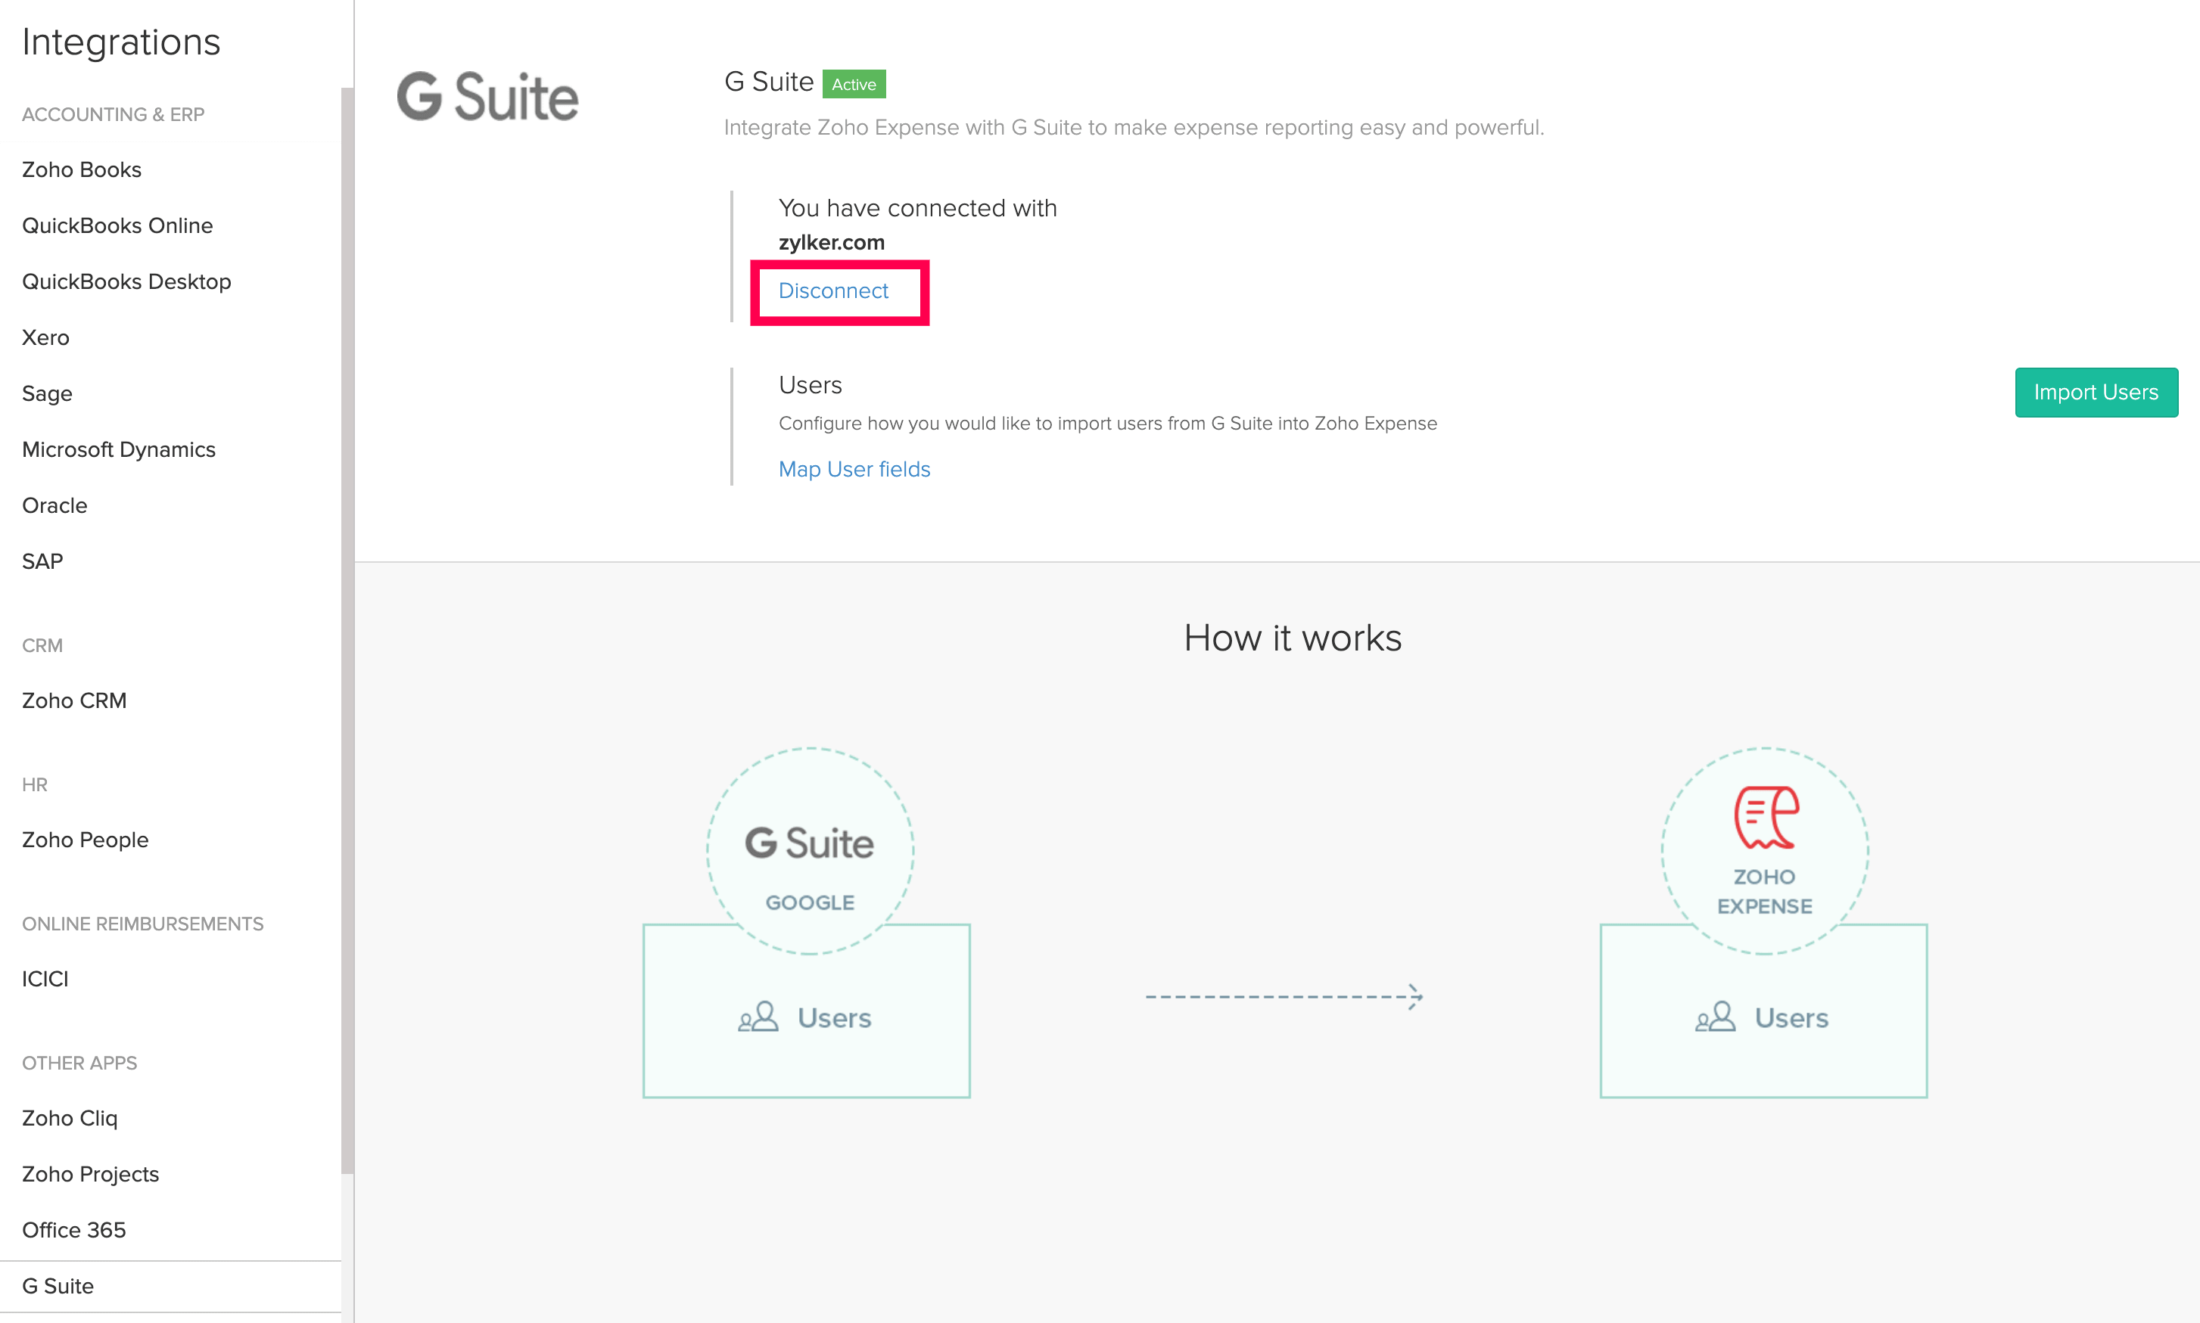Click the Users section heading
2200x1323 pixels.
(810, 385)
